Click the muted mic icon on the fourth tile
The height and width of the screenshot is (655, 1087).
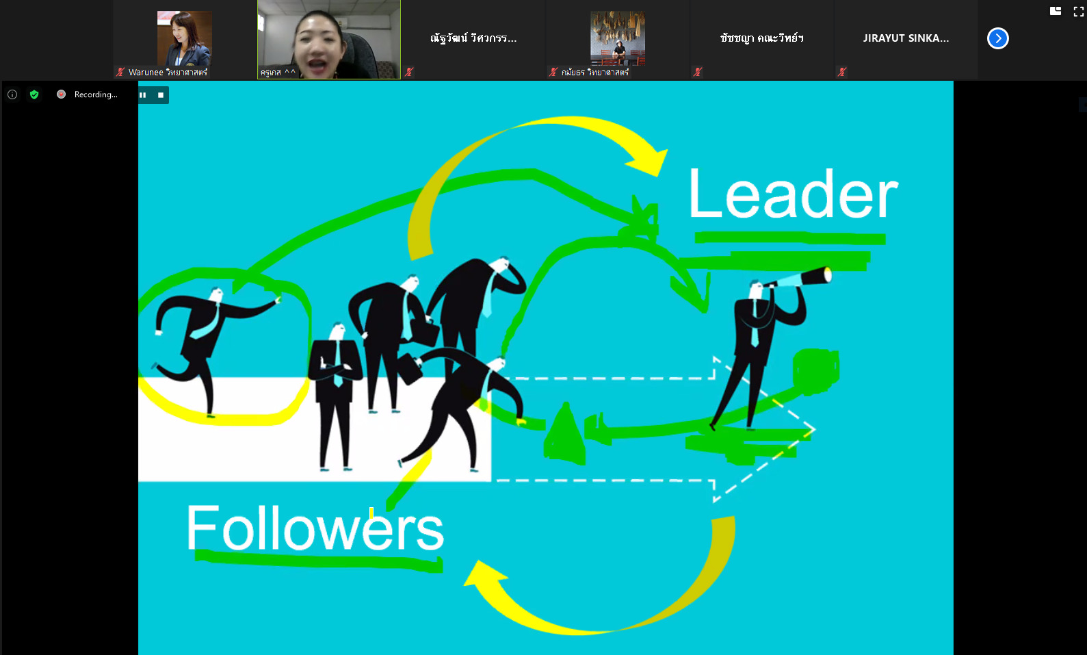553,72
